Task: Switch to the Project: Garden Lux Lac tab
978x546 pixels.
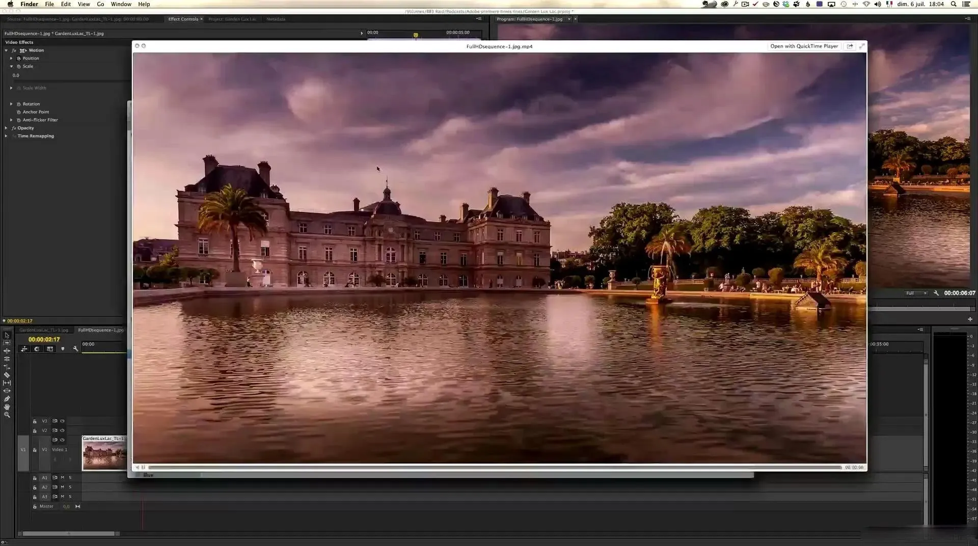Action: click(232, 19)
